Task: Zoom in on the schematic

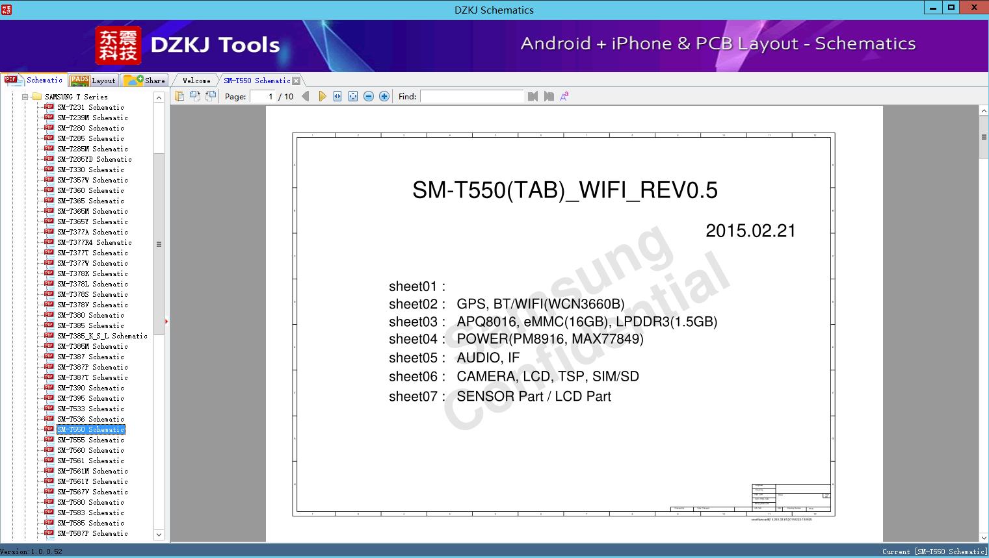Action: pyautogui.click(x=384, y=96)
